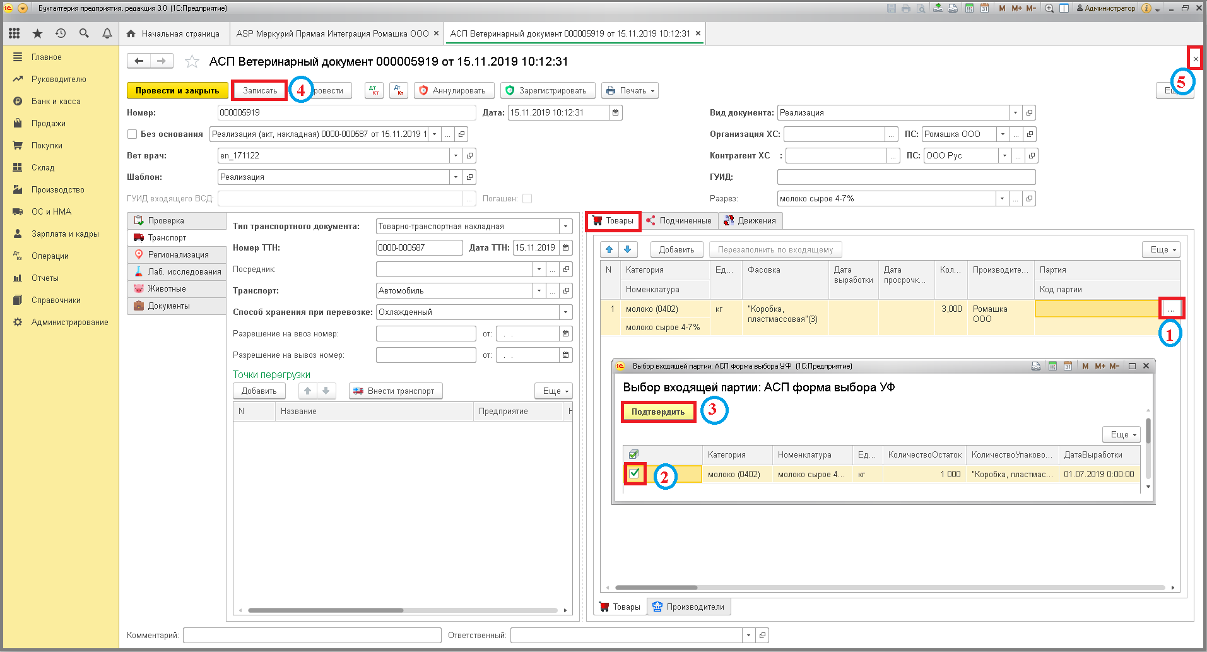Viewport: 1207px width, 652px height.
Task: Open notifications bell icon
Action: (107, 33)
